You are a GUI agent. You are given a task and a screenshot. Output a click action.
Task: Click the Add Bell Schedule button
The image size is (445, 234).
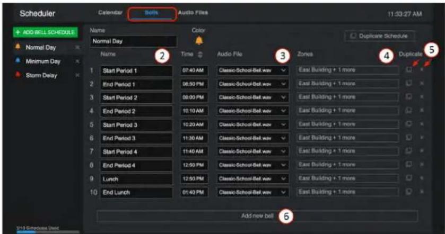[x=45, y=32]
